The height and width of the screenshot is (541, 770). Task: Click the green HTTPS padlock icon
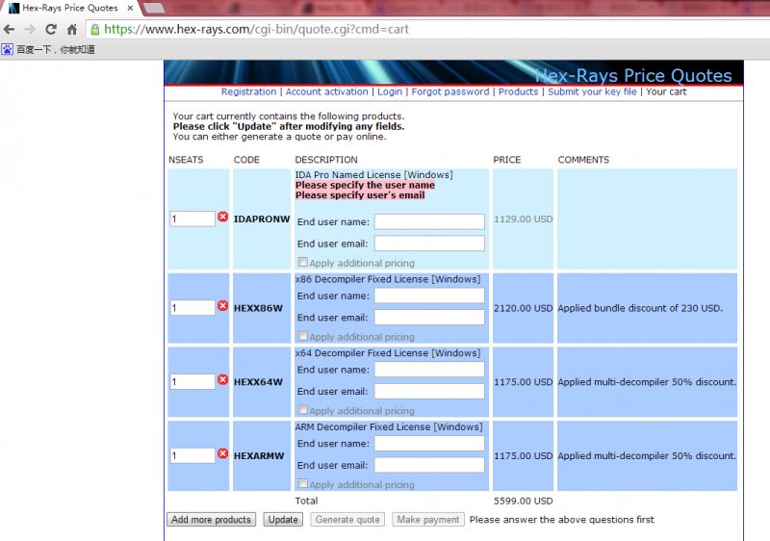pyautogui.click(x=95, y=30)
